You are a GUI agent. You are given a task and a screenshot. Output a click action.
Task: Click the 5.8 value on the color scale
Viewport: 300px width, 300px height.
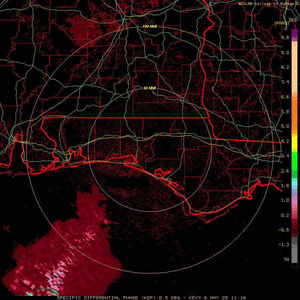[285, 112]
